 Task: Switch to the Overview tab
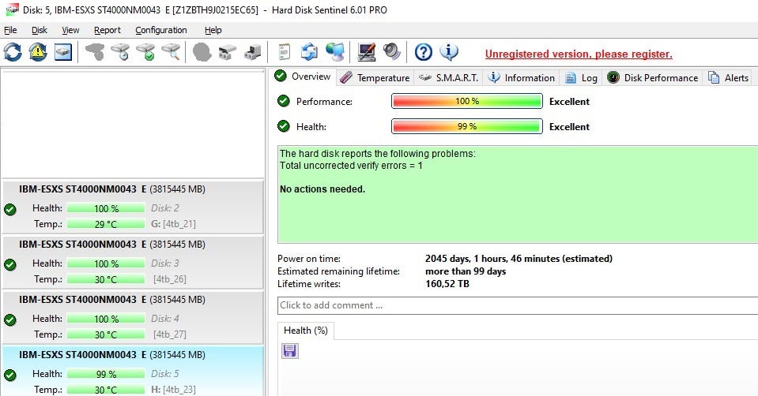click(302, 77)
